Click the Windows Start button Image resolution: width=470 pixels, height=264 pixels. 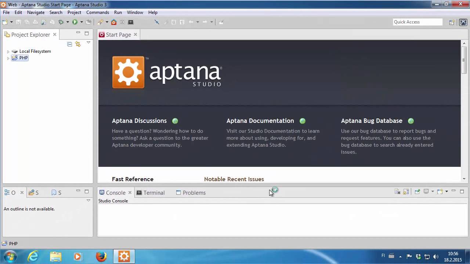tap(10, 256)
